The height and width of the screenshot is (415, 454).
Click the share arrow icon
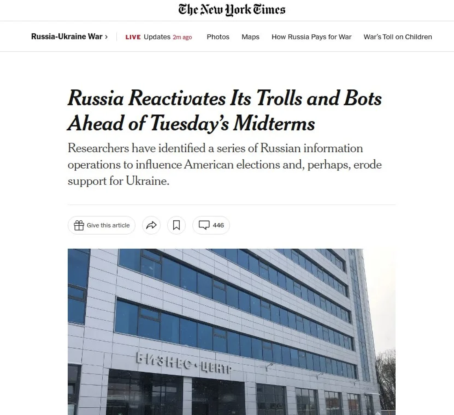151,225
